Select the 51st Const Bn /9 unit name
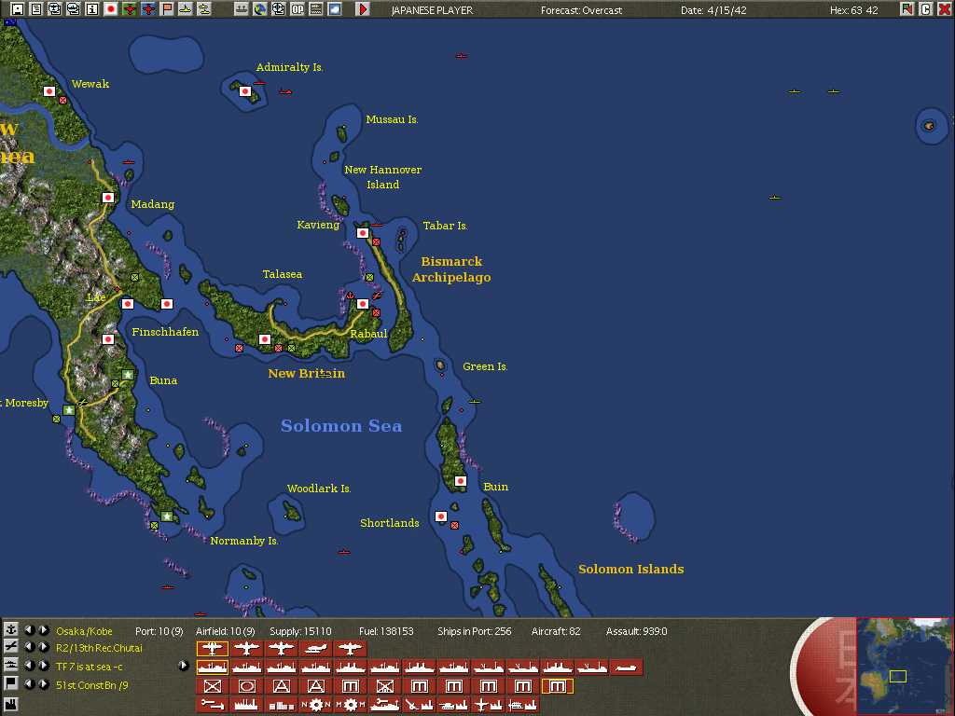The height and width of the screenshot is (716, 955). point(92,685)
